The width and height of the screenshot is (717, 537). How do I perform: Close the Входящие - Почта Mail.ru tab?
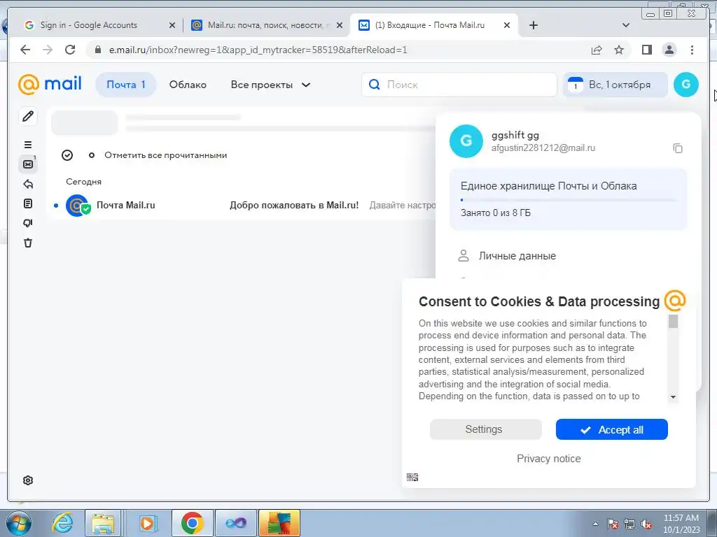(x=507, y=25)
